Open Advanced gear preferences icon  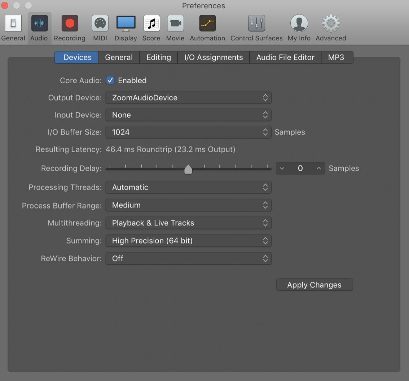[x=331, y=23]
